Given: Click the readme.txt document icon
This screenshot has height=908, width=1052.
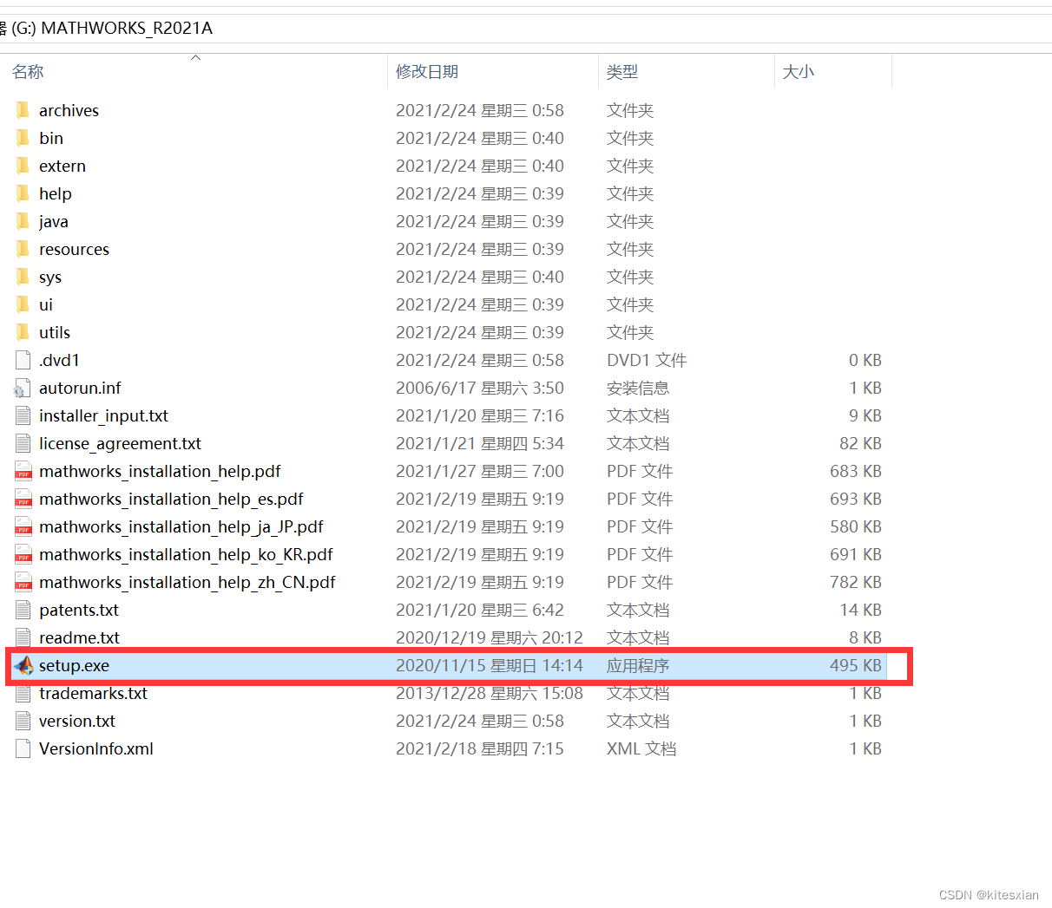Looking at the screenshot, I should pyautogui.click(x=23, y=637).
